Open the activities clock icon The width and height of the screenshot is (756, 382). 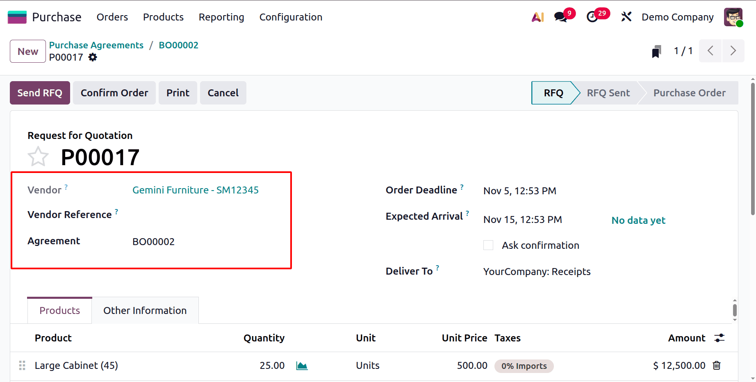click(592, 17)
